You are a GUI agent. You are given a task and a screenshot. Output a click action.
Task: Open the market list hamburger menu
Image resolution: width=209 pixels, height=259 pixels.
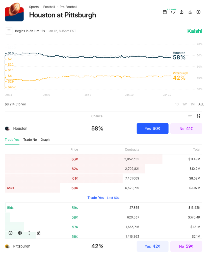tap(9, 31)
